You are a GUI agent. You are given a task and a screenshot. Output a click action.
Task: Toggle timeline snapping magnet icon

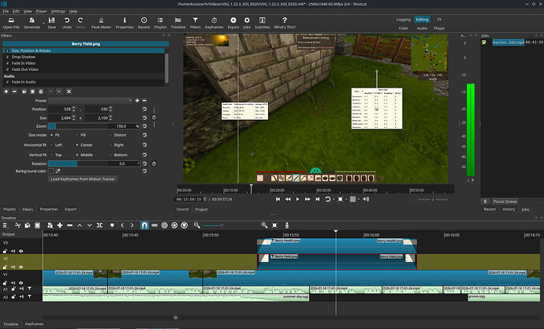pyautogui.click(x=144, y=225)
